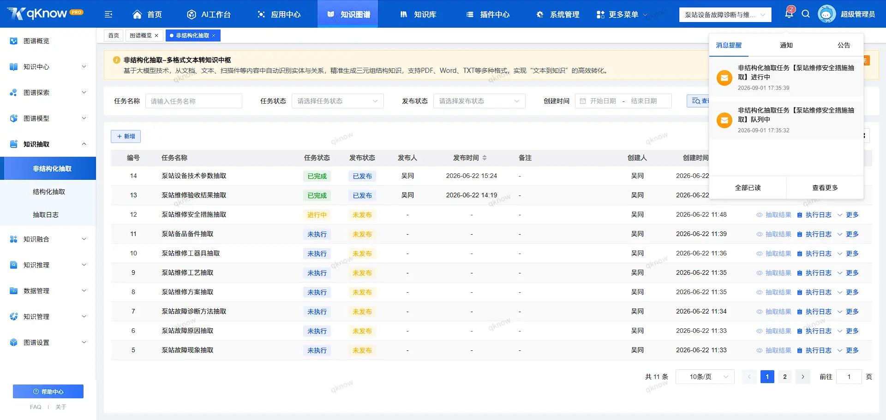Close the 非结构化抽取 tab with its X

214,35
